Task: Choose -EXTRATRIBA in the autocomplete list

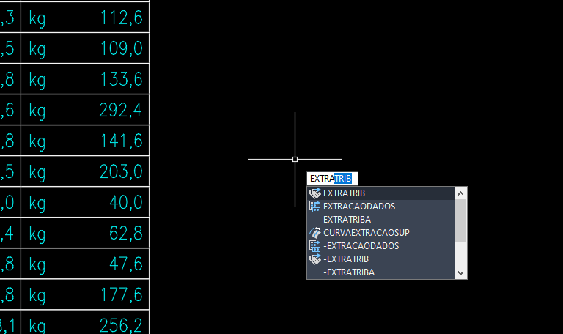Action: tap(349, 272)
